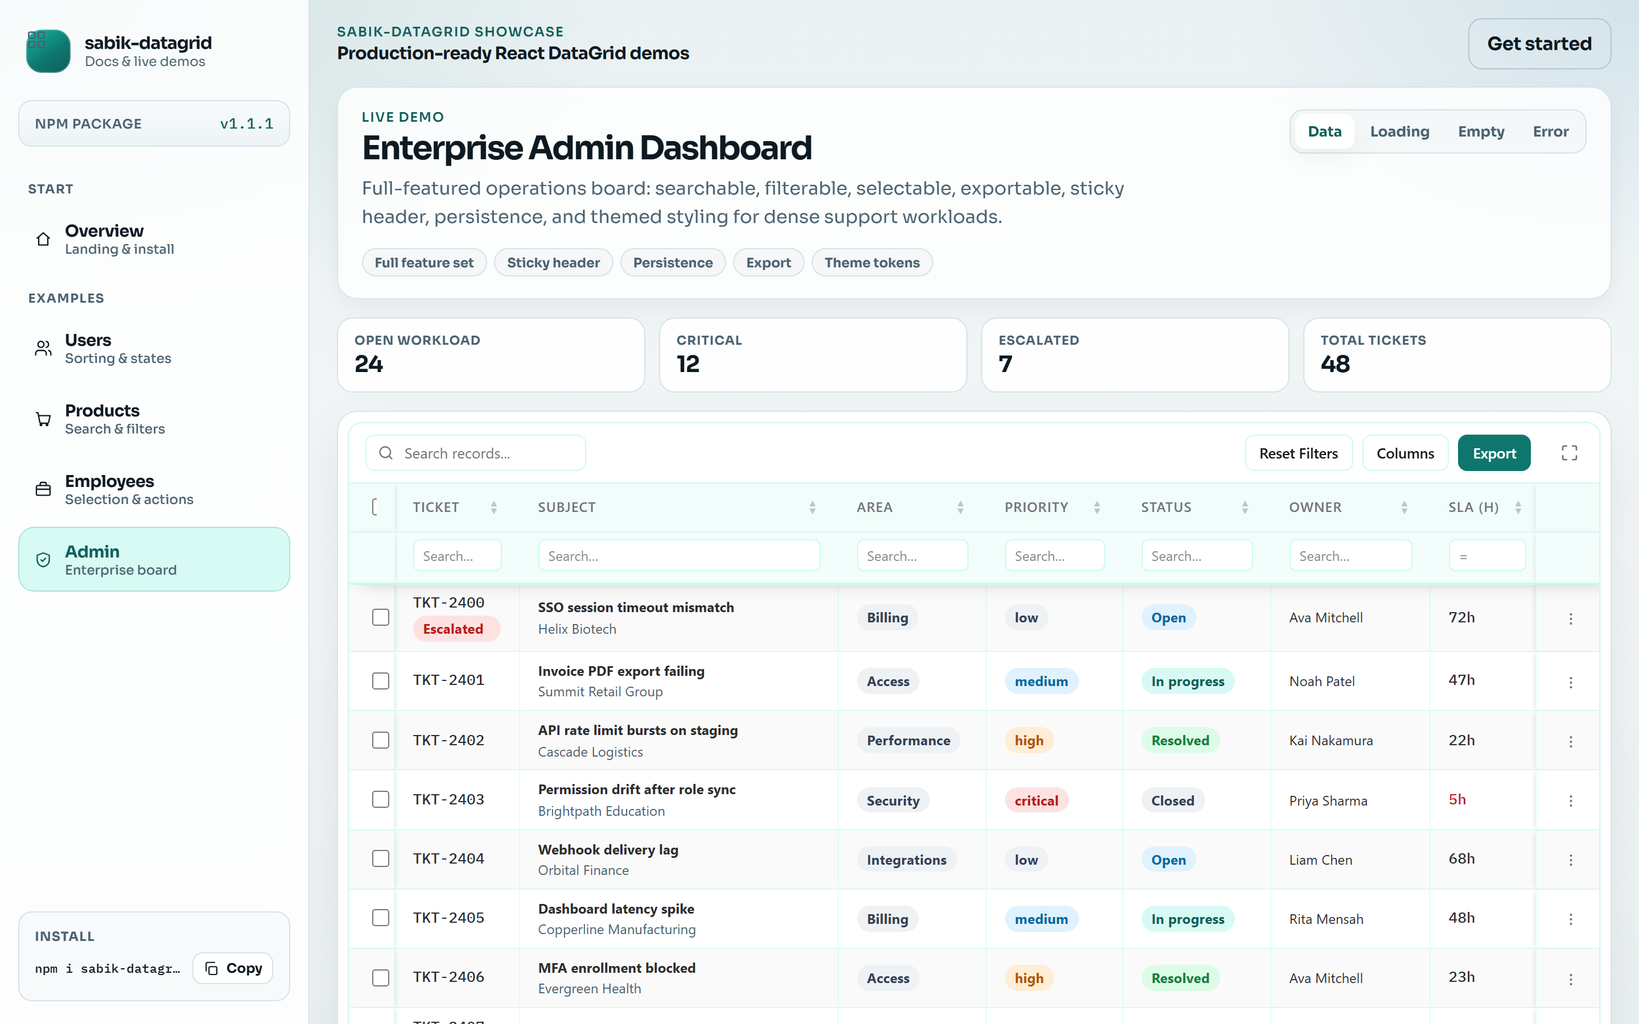Click the Sticky header tag
The image size is (1639, 1024).
click(553, 262)
